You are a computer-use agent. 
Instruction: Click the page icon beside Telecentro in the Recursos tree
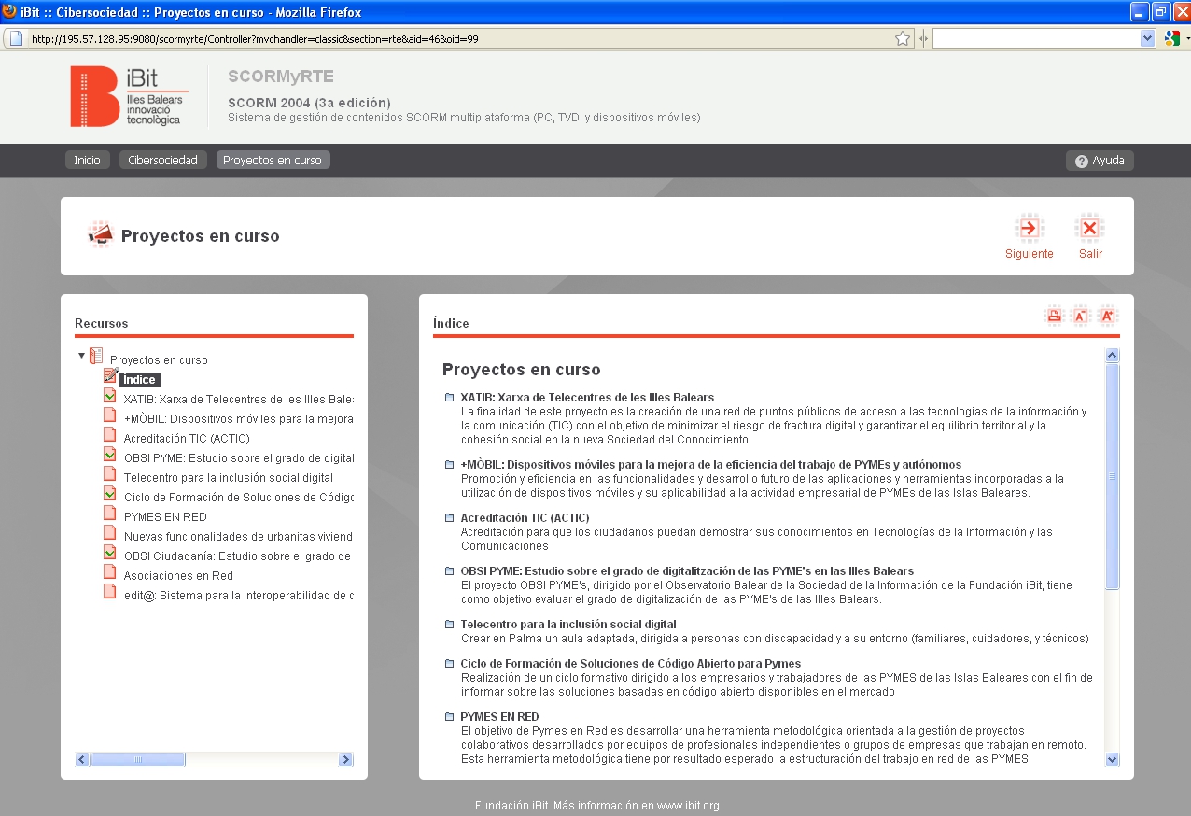[110, 474]
